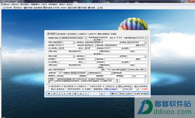The height and width of the screenshot is (118, 195).
Task: Click the 取消查询 button
Action: [x=145, y=94]
